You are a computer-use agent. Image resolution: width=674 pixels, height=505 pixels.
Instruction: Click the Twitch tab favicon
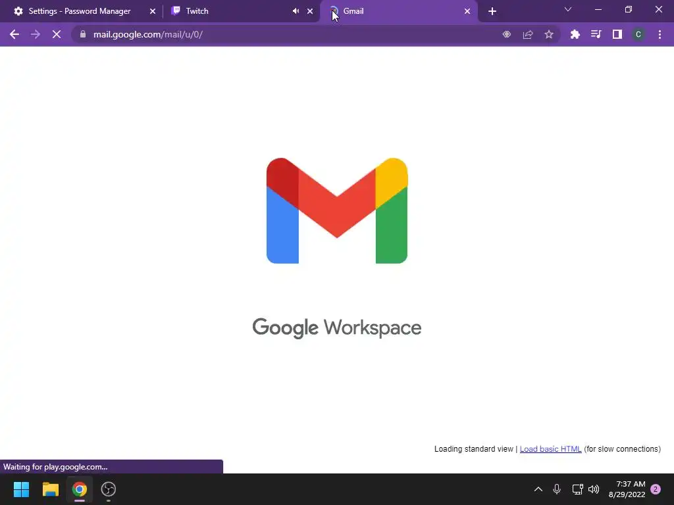(175, 11)
